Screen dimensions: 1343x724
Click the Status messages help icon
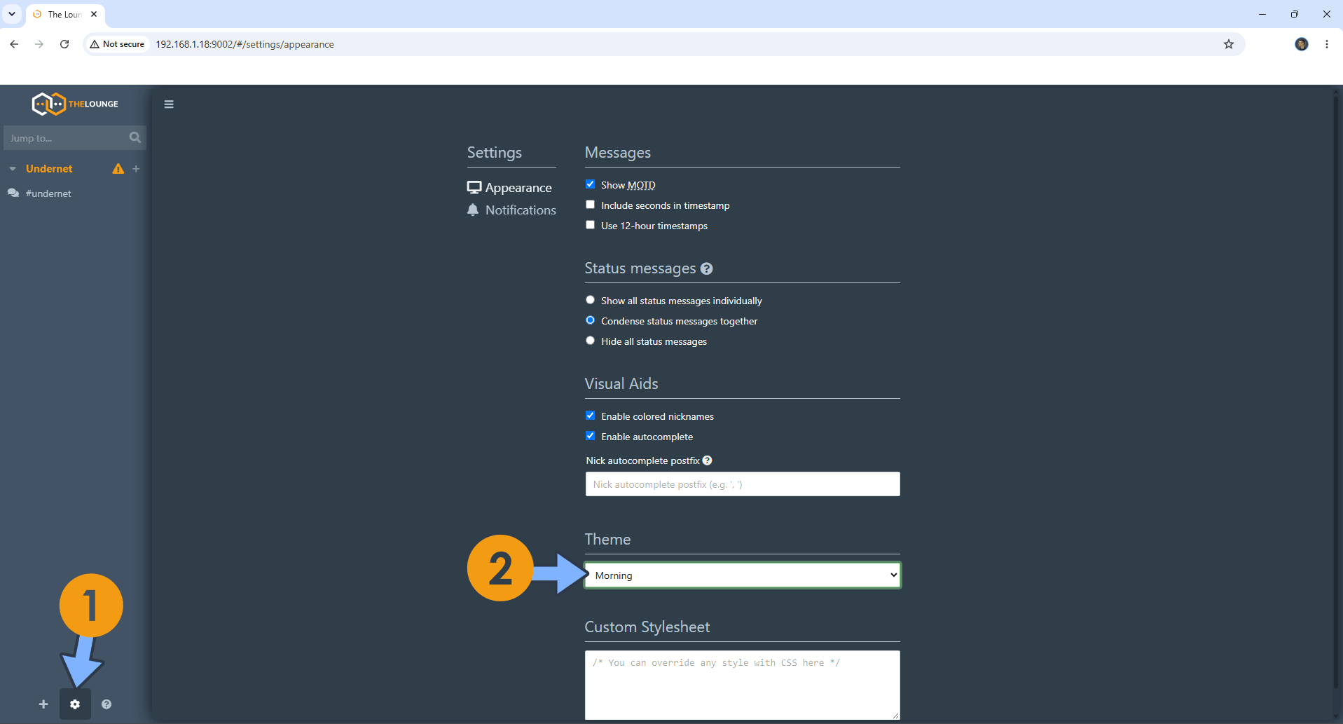tap(707, 268)
